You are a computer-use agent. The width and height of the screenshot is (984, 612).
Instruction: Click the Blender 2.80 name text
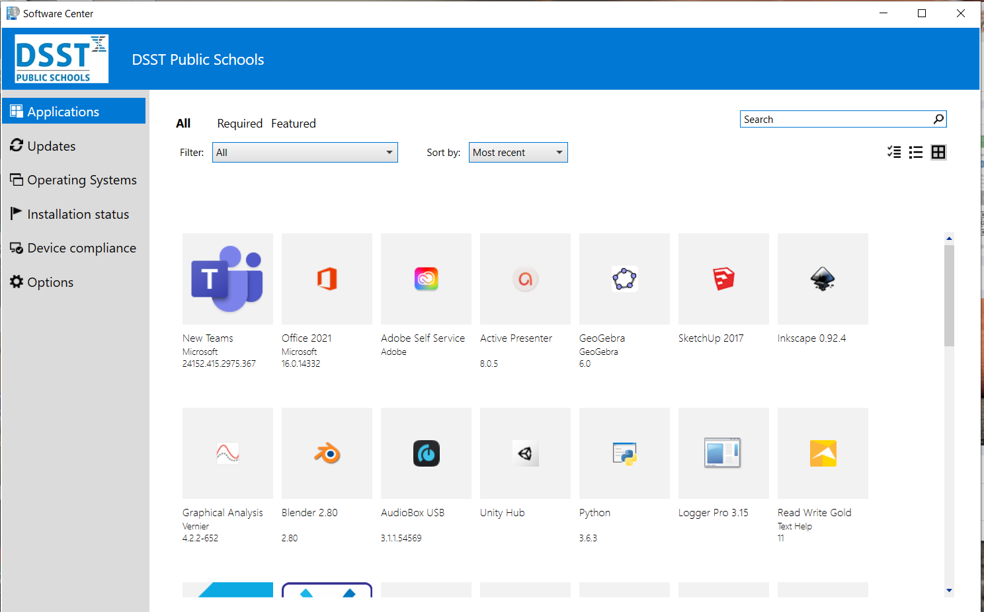309,513
